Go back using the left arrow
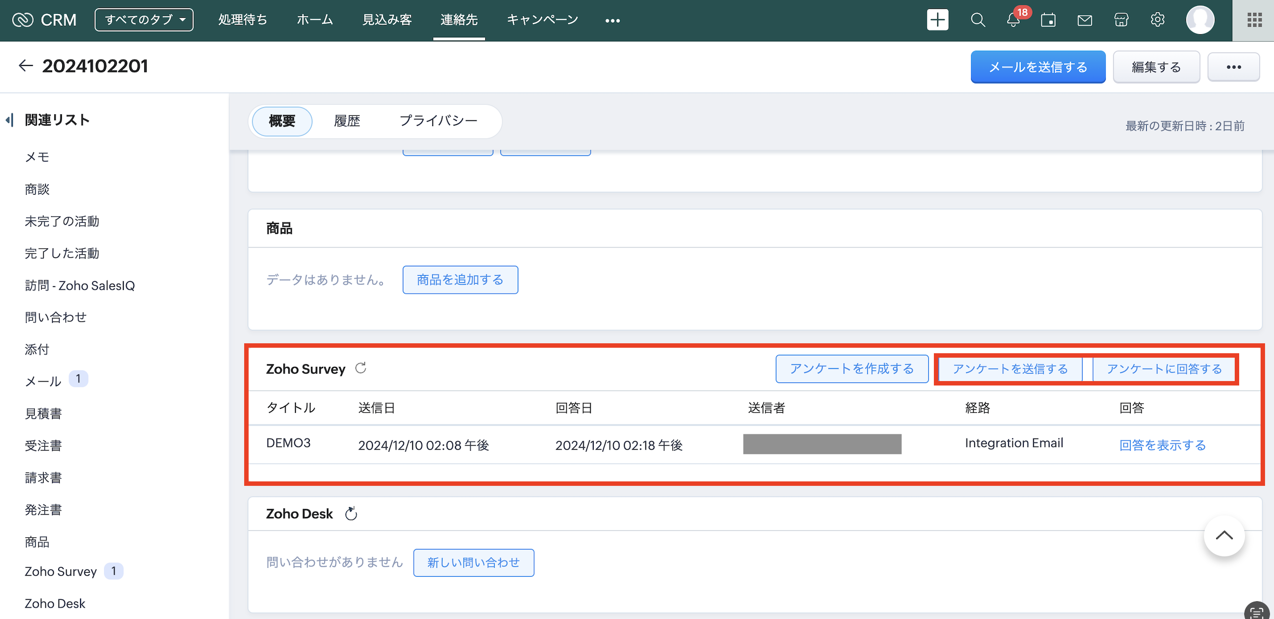Screen dimensions: 1274x619 click(x=25, y=66)
